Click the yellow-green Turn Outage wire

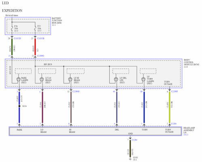pyautogui.click(x=170, y=107)
